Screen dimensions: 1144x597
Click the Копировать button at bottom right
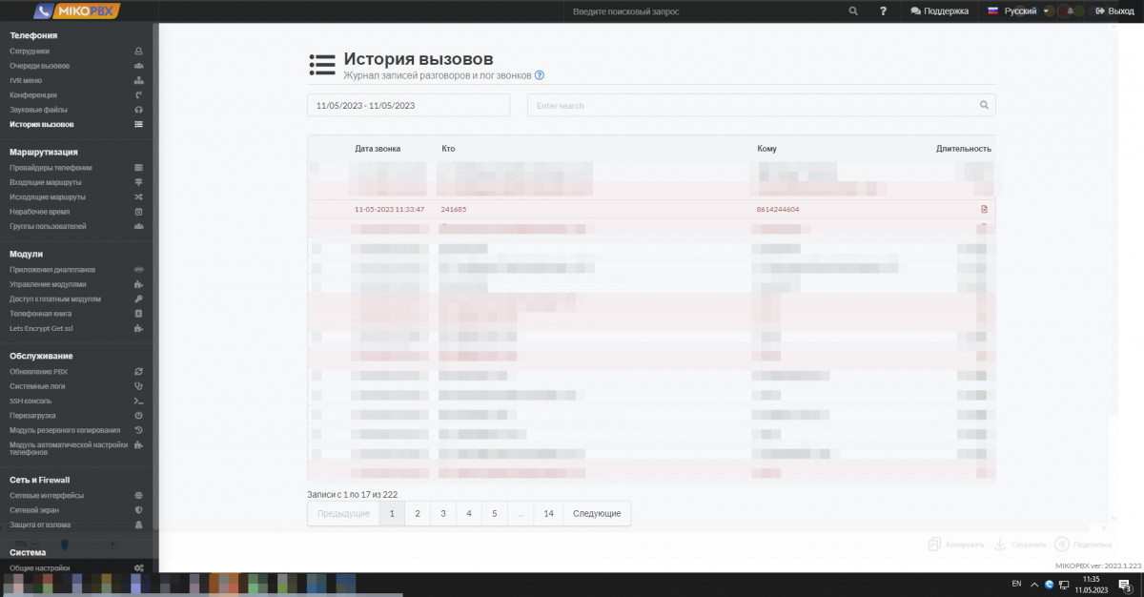[956, 545]
